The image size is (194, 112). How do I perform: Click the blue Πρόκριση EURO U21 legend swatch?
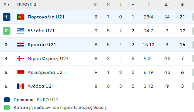pyautogui.click(x=7, y=100)
